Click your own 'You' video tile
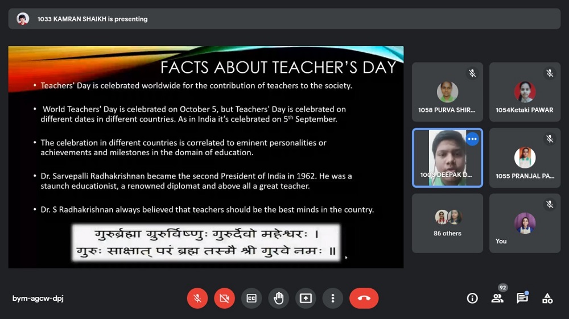Viewport: 569px width, 319px height. pos(525,223)
